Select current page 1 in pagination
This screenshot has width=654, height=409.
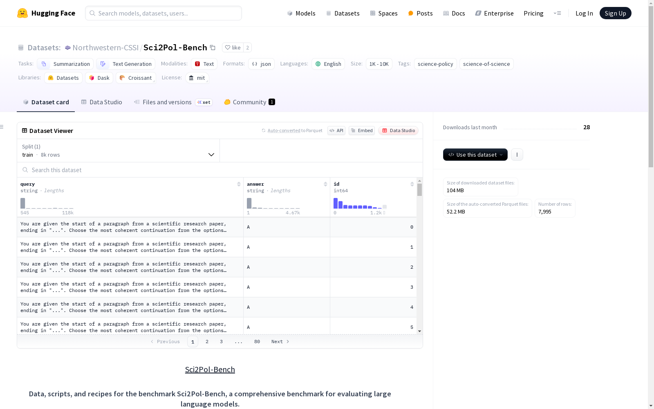click(193, 342)
